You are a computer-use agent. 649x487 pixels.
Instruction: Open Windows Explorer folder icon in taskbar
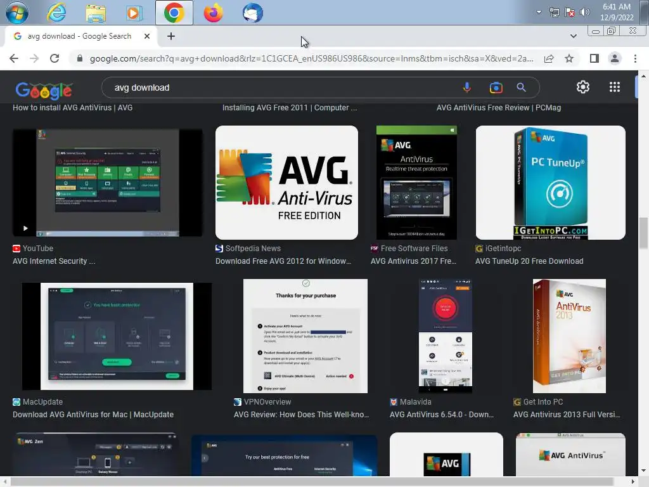(96, 13)
